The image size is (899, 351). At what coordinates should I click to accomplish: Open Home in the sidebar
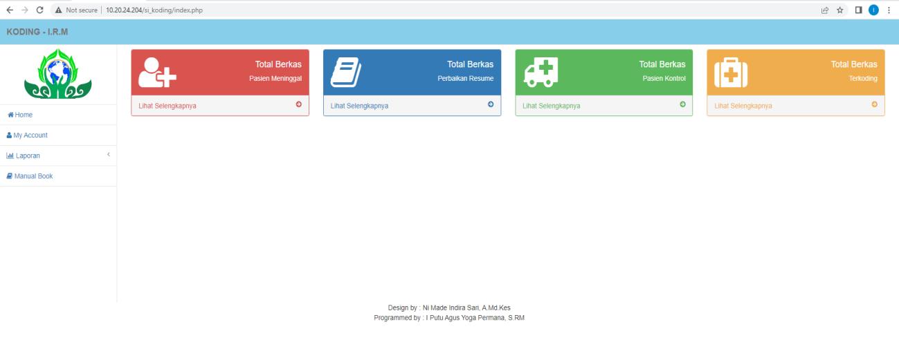tap(58, 115)
